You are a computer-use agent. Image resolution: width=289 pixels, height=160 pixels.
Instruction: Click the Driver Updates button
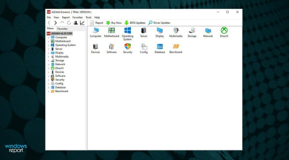(159, 23)
